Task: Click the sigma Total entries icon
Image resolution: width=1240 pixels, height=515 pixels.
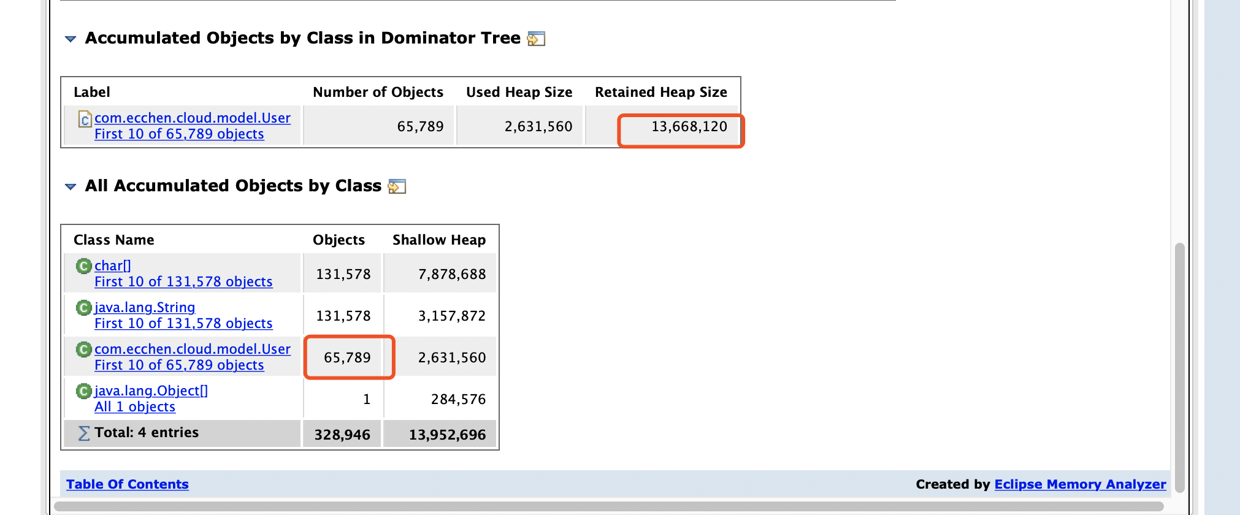Action: pos(84,433)
